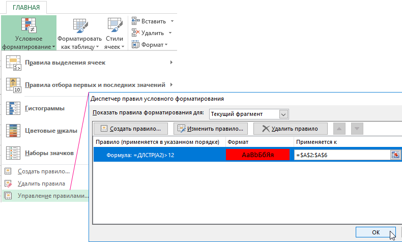Open the Текущий фрагмент dropdown
The height and width of the screenshot is (242, 402).
pos(249,114)
